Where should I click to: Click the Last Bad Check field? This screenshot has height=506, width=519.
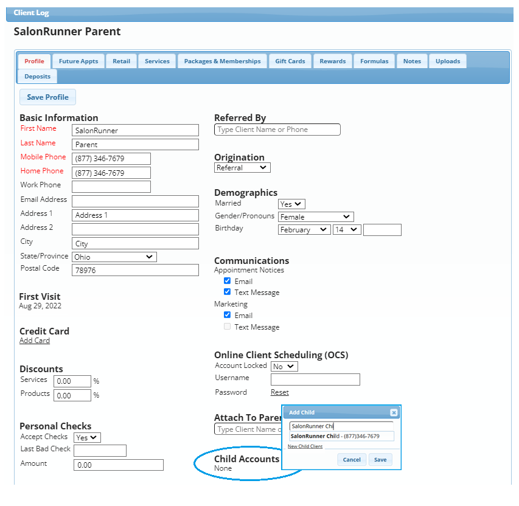(x=100, y=451)
